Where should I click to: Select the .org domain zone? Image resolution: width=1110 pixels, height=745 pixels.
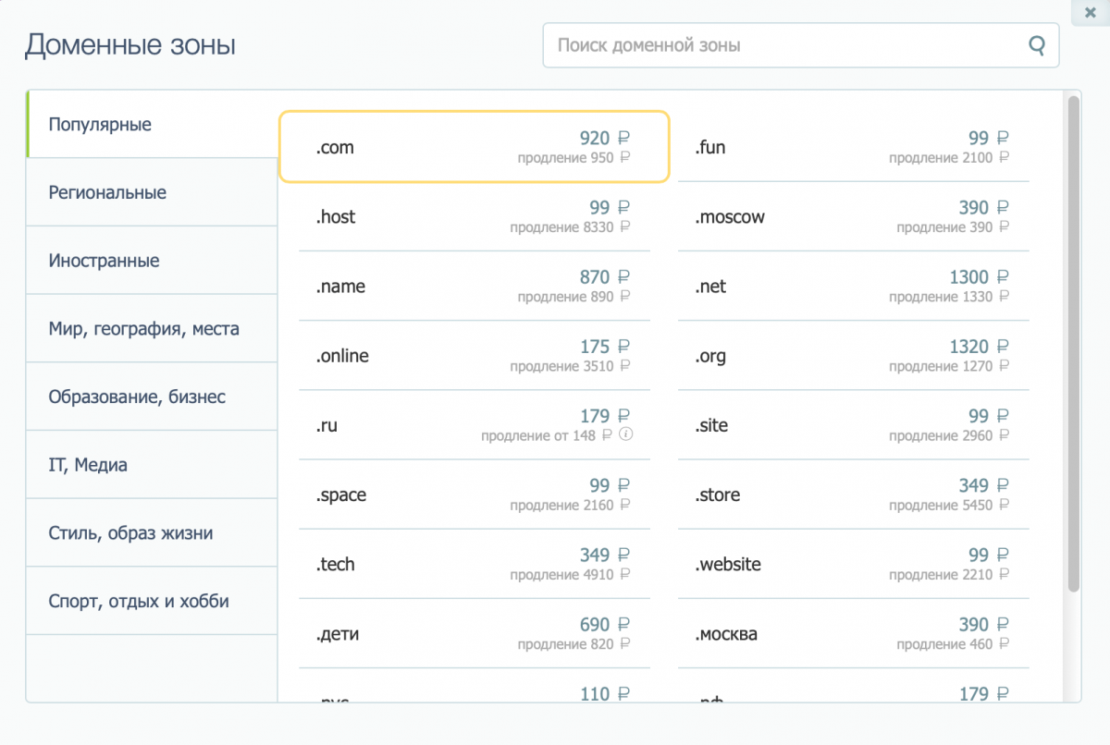(x=853, y=356)
